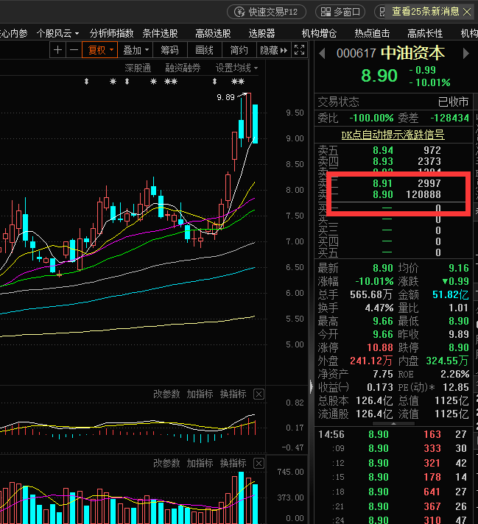Toggle fullscreen chart with the expand icon
478x524 pixels.
299,50
